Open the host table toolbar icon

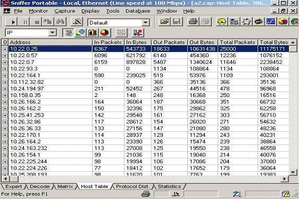(x=234, y=22)
